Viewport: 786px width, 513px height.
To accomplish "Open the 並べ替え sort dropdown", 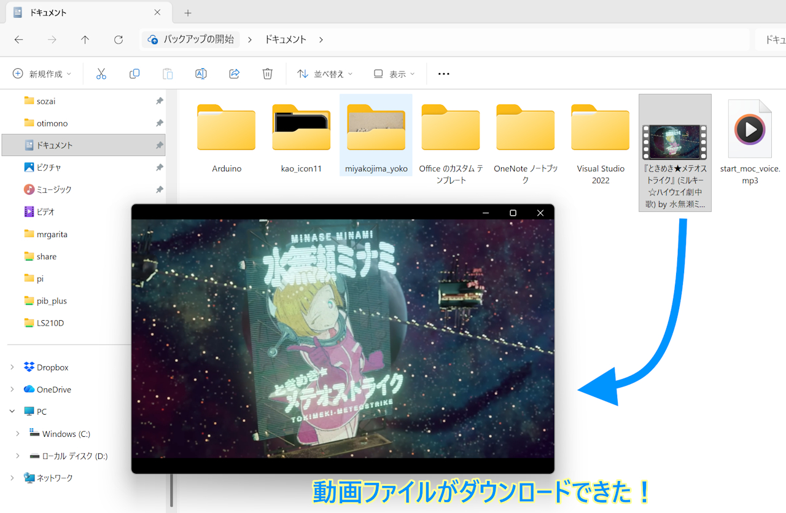I will (x=325, y=74).
